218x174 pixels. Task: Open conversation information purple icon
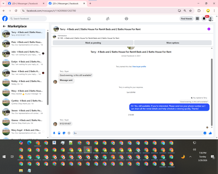209,29
